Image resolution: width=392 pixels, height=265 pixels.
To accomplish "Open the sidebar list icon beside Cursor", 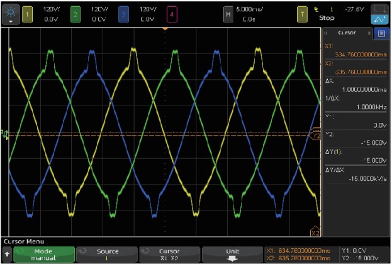I will (381, 33).
